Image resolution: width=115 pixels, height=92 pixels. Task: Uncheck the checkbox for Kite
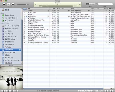pyautogui.click(x=28, y=14)
